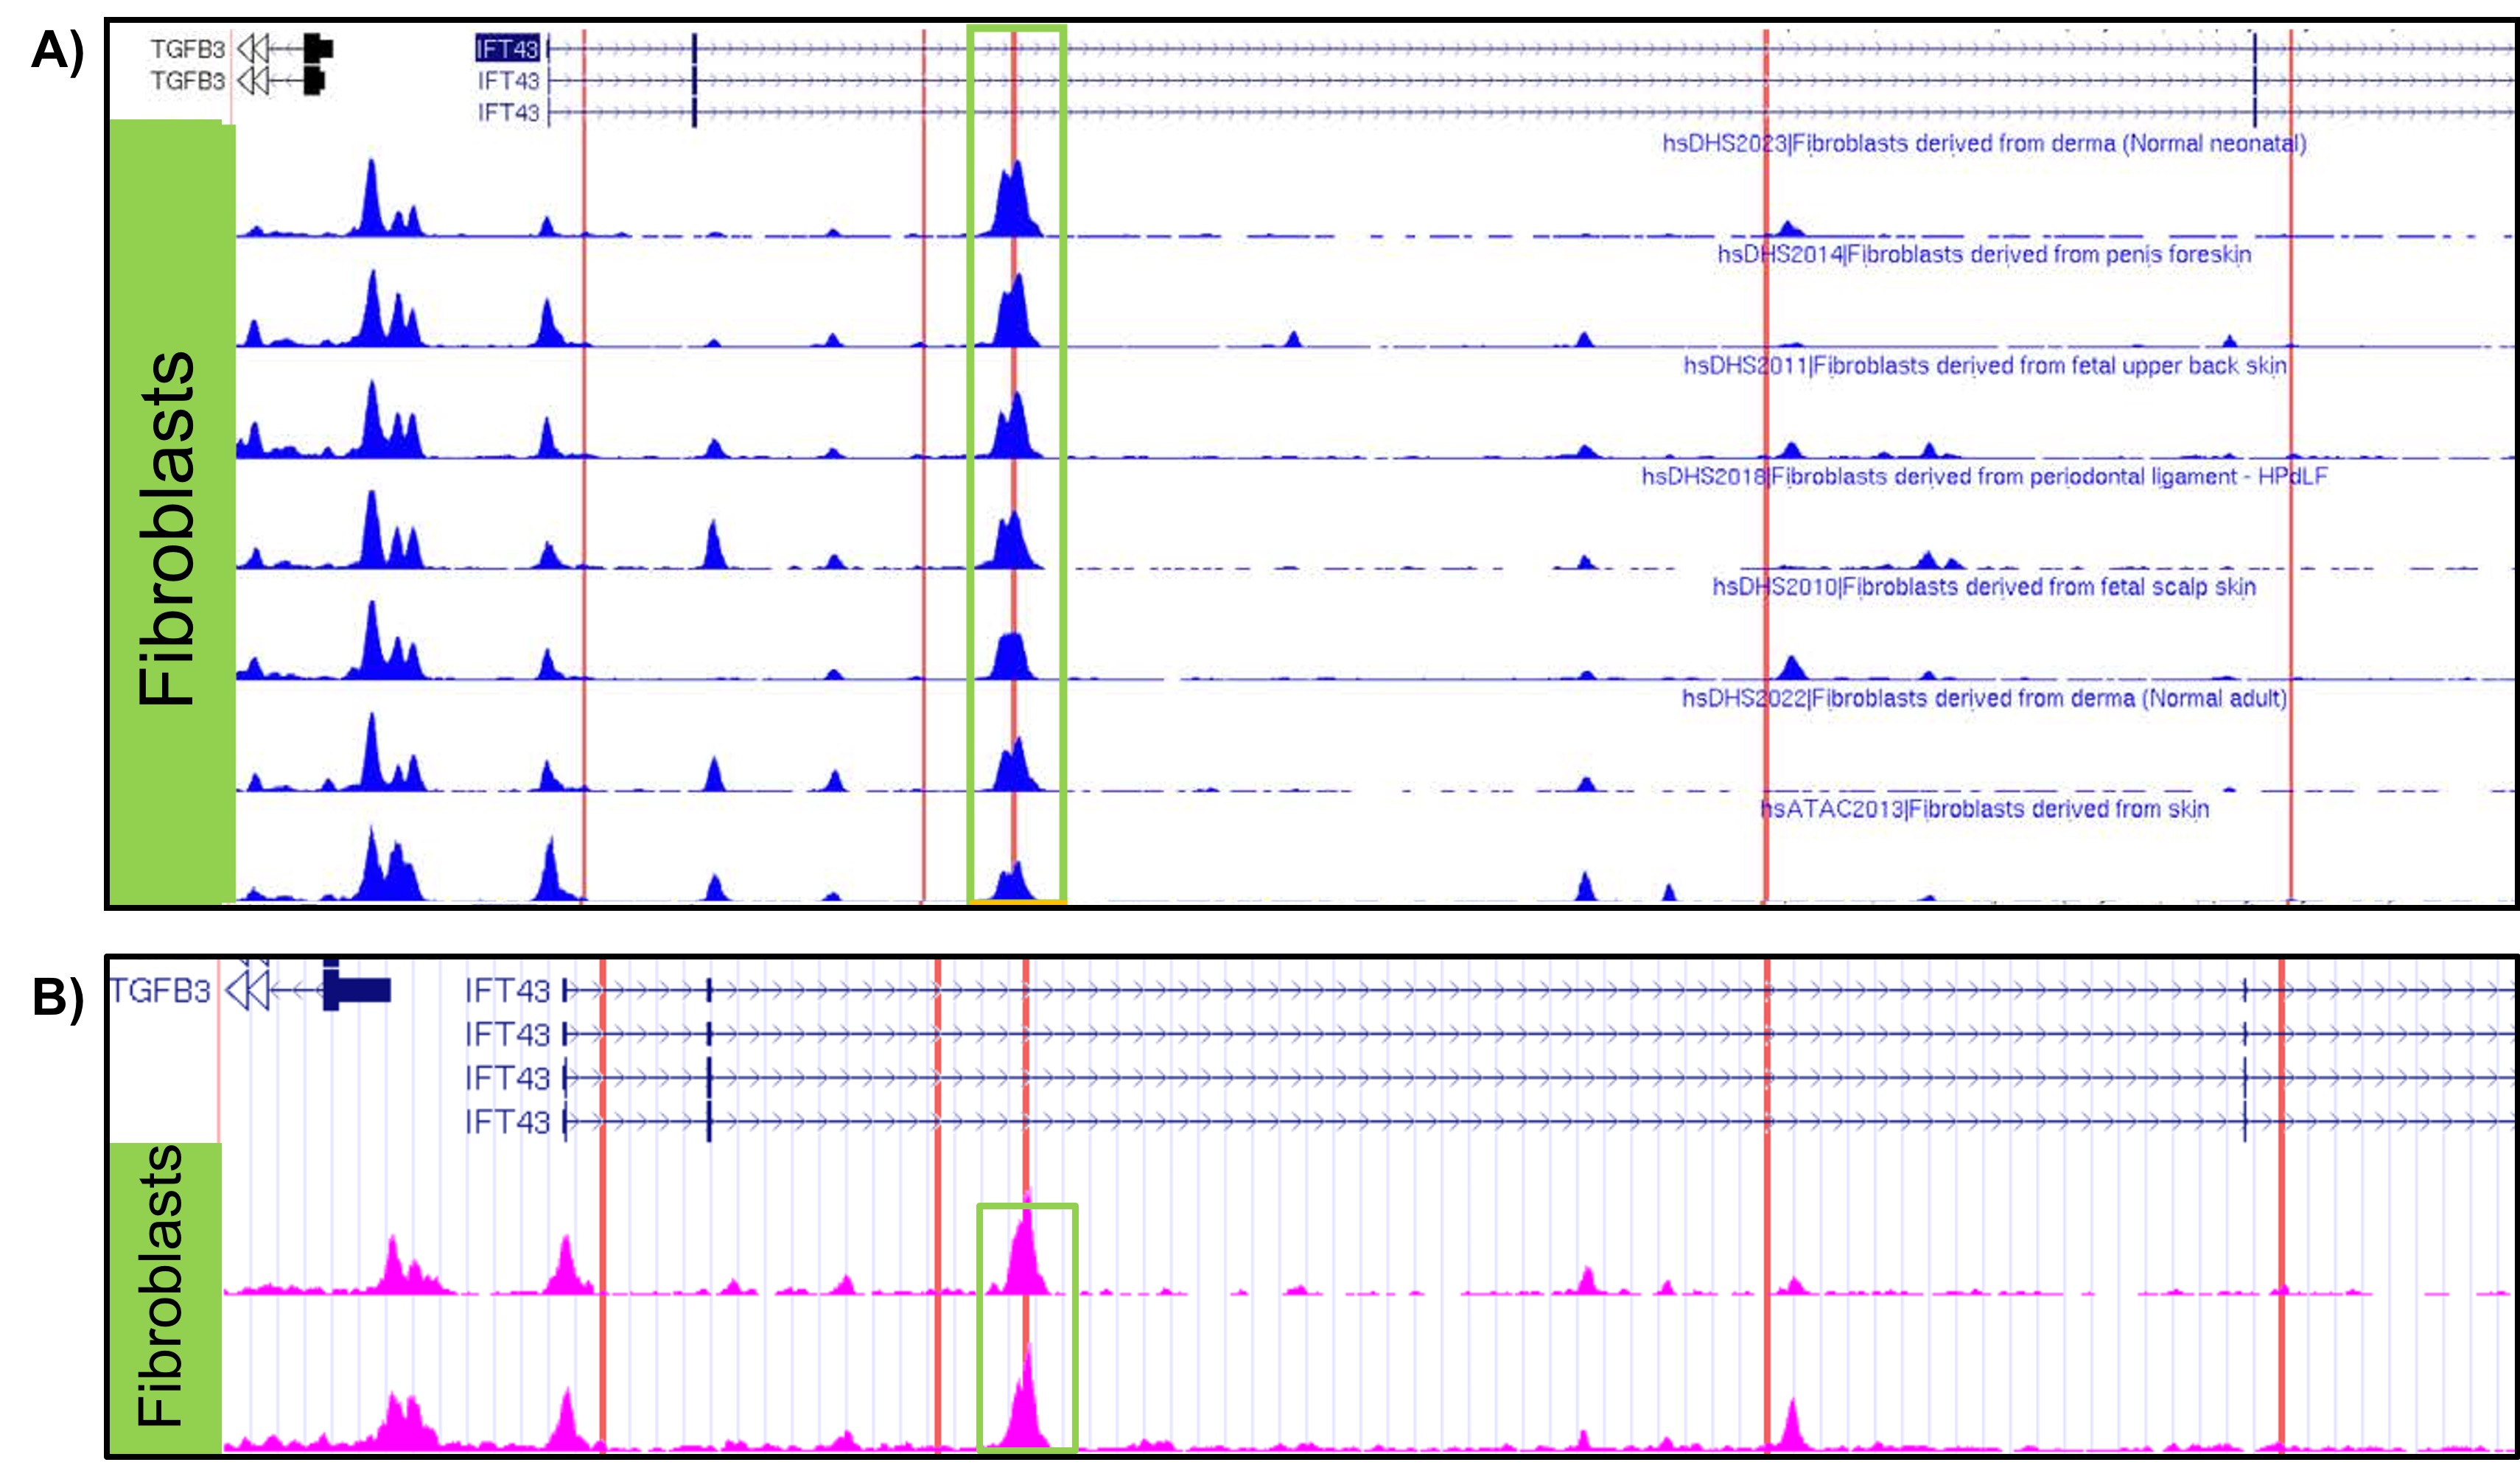This screenshot has width=2520, height=1465.
Task: Click the TGFB3 gene label in panel B
Action: 161,991
